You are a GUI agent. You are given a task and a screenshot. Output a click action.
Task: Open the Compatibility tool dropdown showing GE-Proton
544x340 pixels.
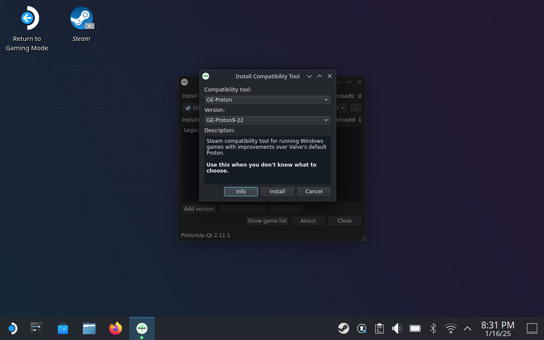pos(267,99)
